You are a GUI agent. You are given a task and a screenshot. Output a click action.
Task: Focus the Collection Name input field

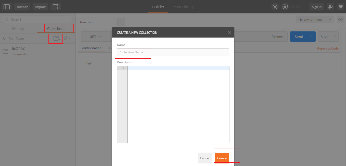173,52
